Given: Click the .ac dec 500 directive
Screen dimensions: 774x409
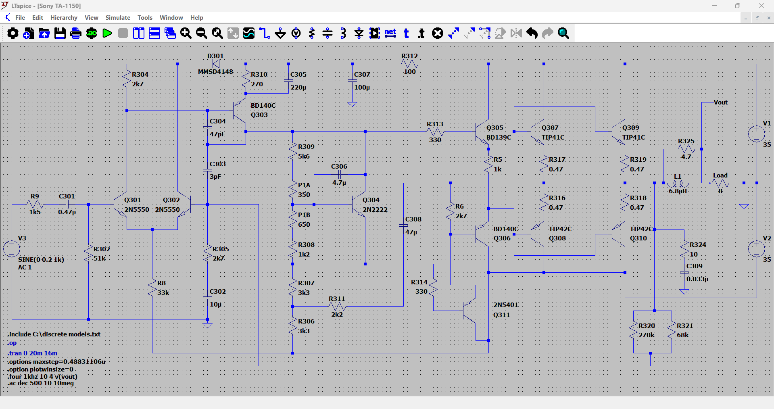Looking at the screenshot, I should click(x=41, y=383).
